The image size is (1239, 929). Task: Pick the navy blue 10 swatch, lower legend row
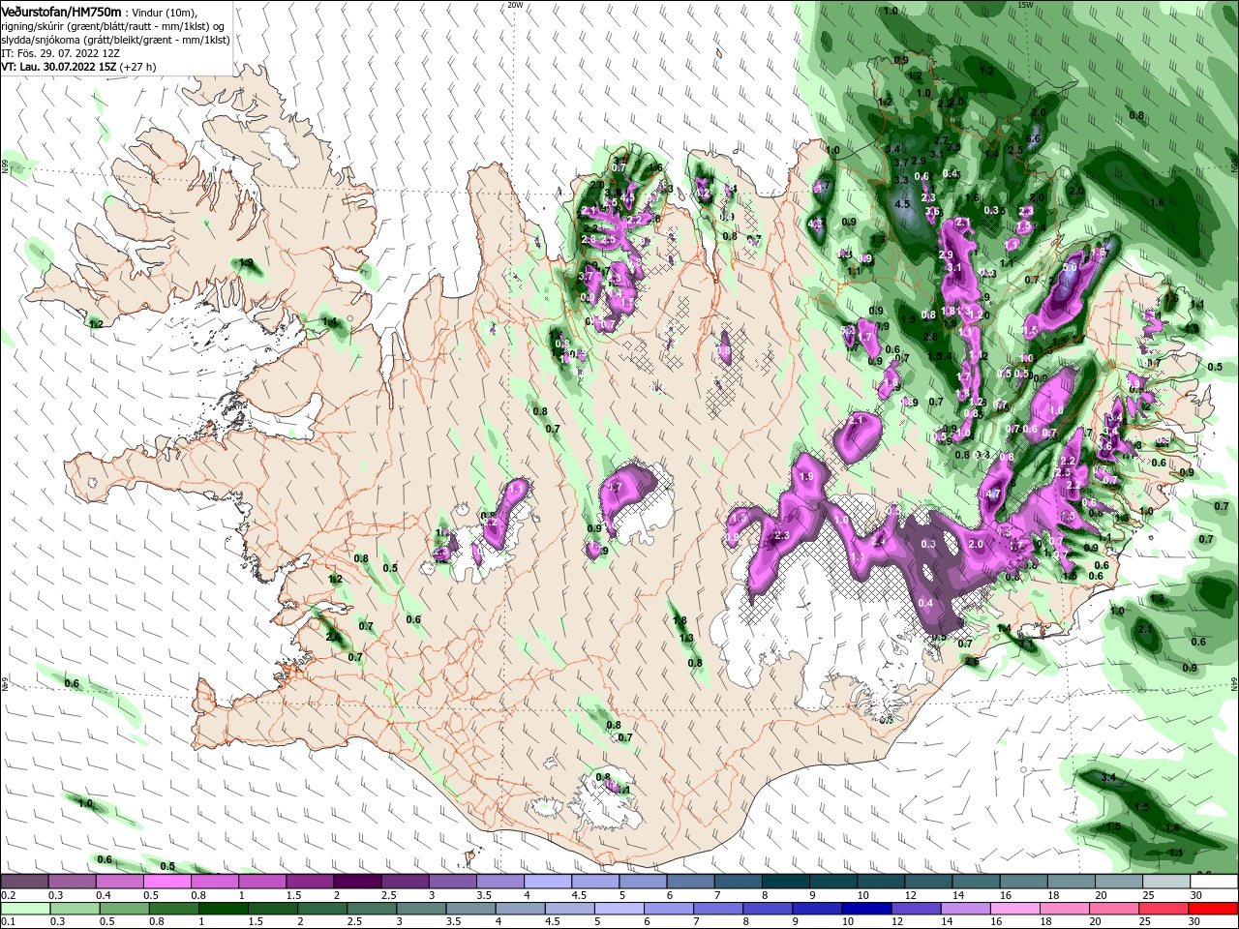[866, 909]
